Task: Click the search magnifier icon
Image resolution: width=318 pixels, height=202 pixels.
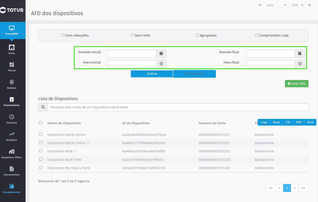Action: tap(43, 107)
